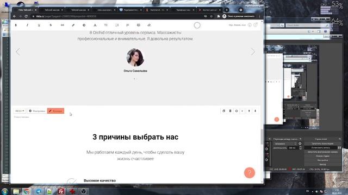This screenshot has height=195, width=348.
Task: Edit heading '3 причины выбрать нас'
Action: [135, 137]
